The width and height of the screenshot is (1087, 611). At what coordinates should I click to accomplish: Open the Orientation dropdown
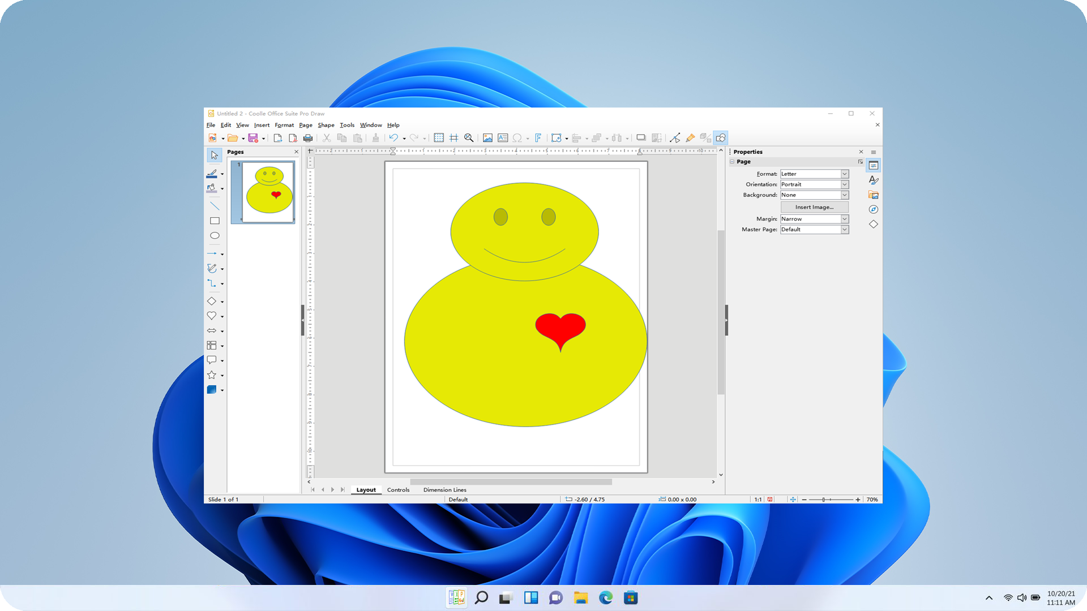coord(844,184)
